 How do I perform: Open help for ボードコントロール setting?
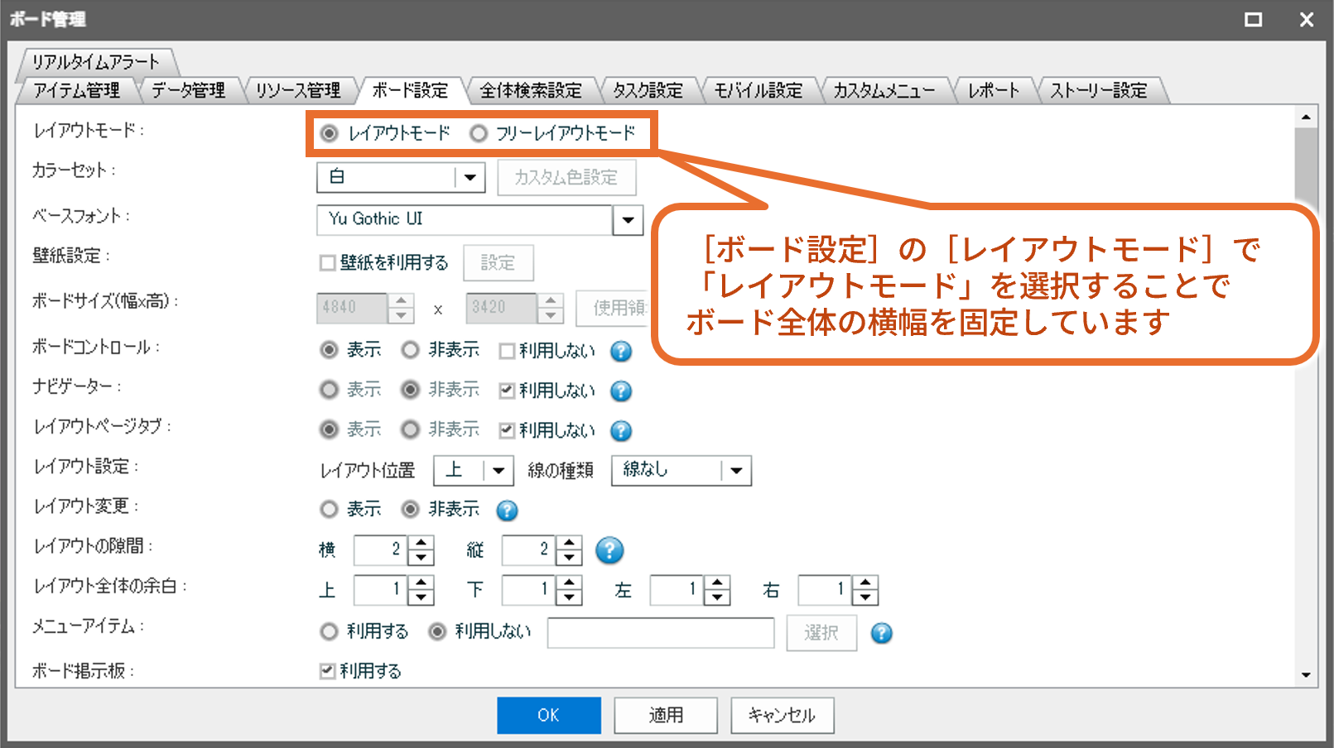tap(621, 351)
